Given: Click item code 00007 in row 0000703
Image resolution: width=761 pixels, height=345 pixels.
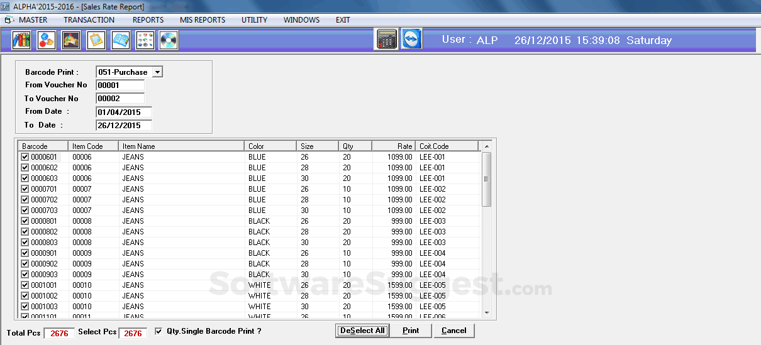Looking at the screenshot, I should (x=82, y=211).
